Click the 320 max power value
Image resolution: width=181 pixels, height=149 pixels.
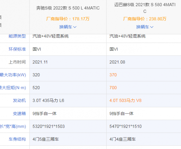(x=36, y=75)
